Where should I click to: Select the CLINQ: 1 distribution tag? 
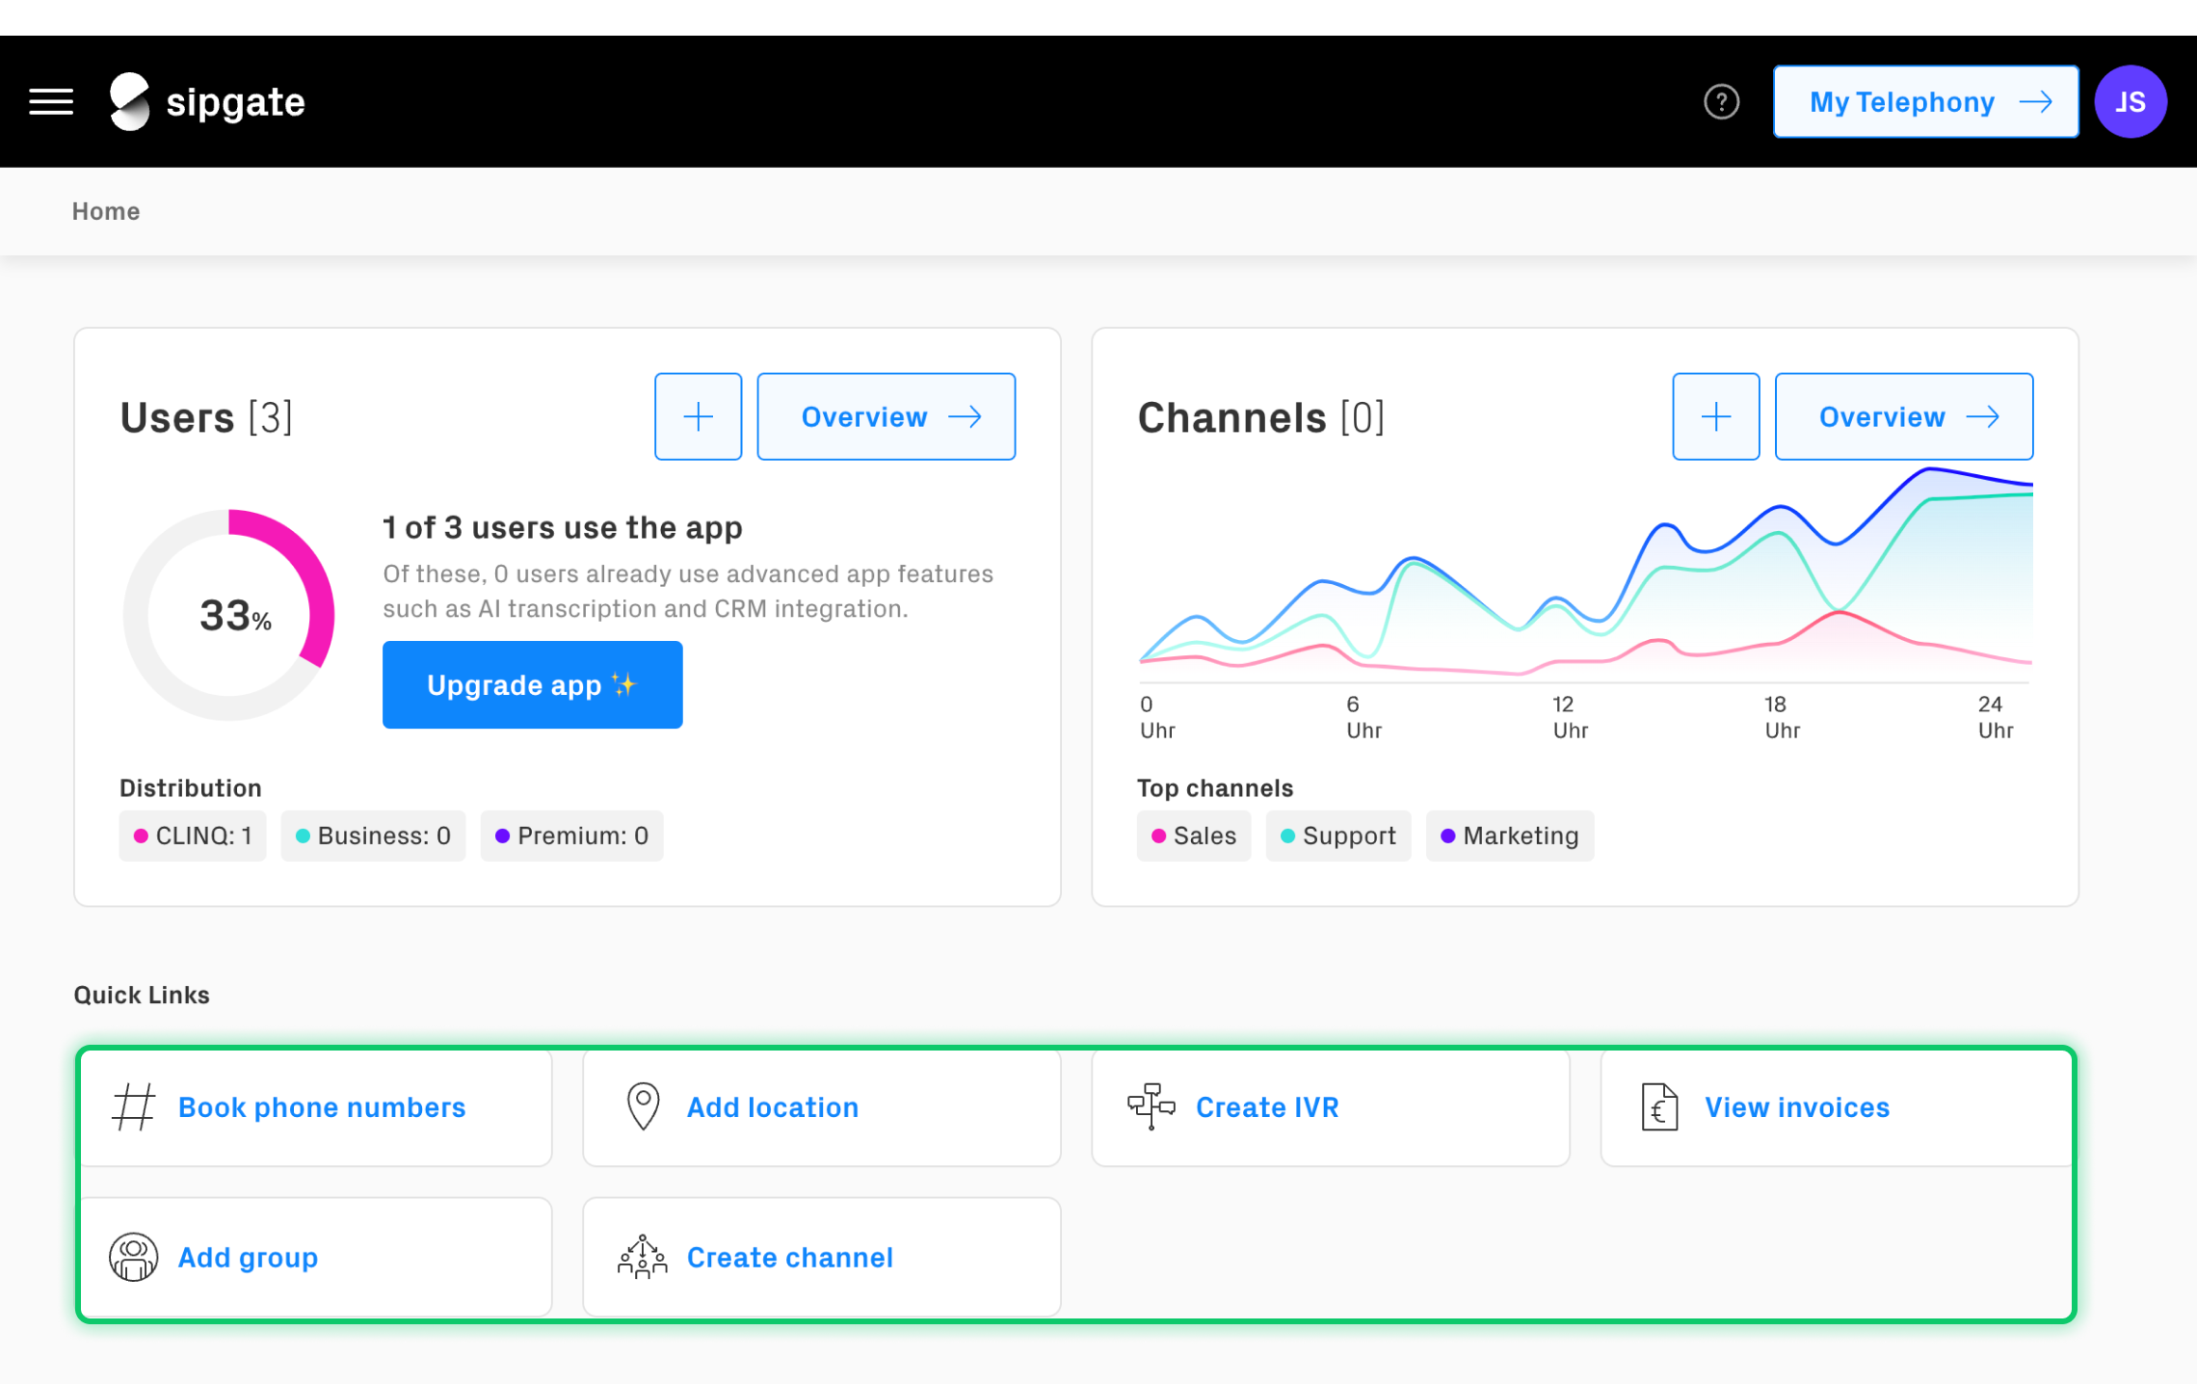coord(193,836)
